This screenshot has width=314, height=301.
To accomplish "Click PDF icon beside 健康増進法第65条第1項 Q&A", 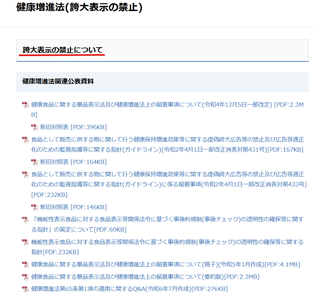I will (x=25, y=289).
